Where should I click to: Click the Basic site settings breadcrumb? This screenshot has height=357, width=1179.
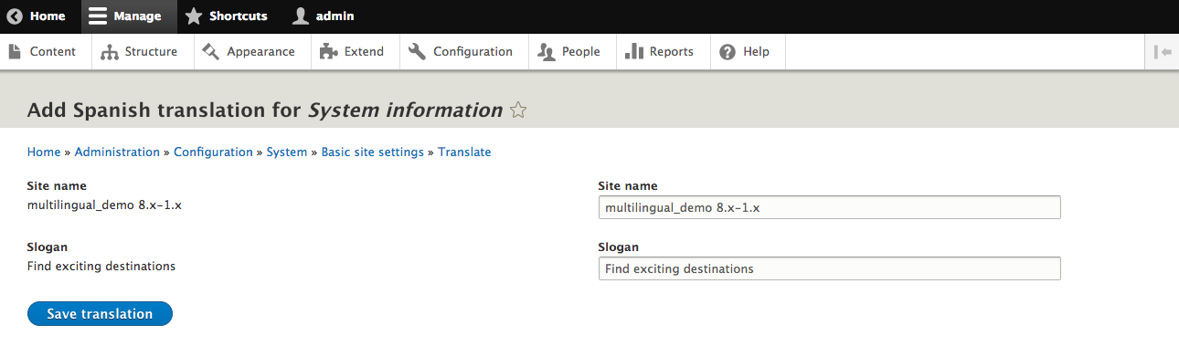[x=373, y=152]
